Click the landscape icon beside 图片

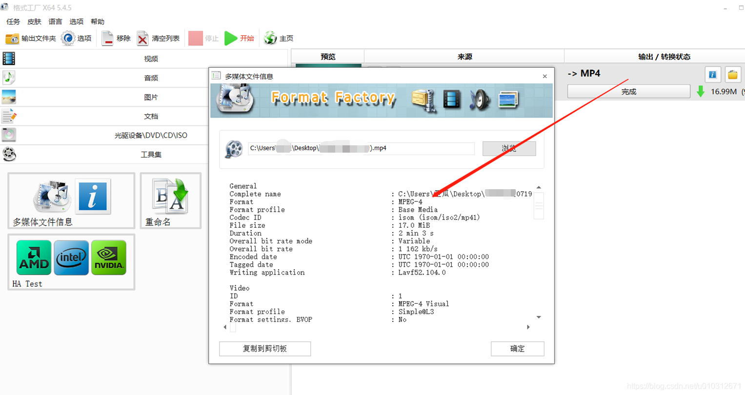tap(9, 97)
